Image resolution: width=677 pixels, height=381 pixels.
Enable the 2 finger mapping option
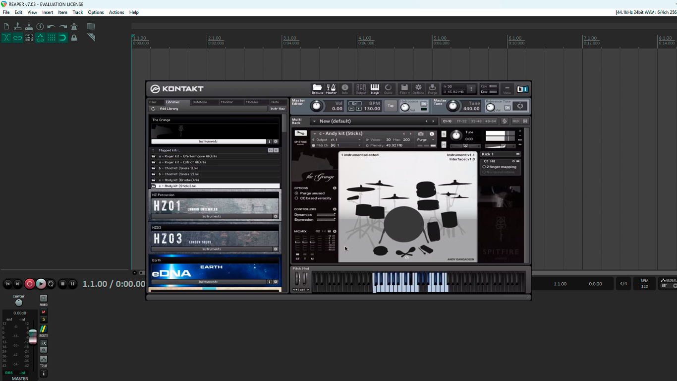point(484,167)
